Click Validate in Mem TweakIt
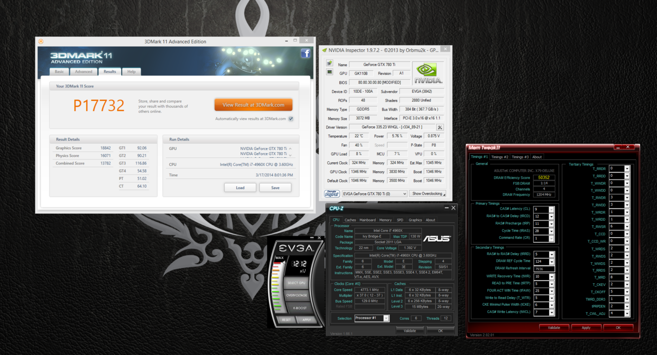The width and height of the screenshot is (657, 355). (554, 327)
